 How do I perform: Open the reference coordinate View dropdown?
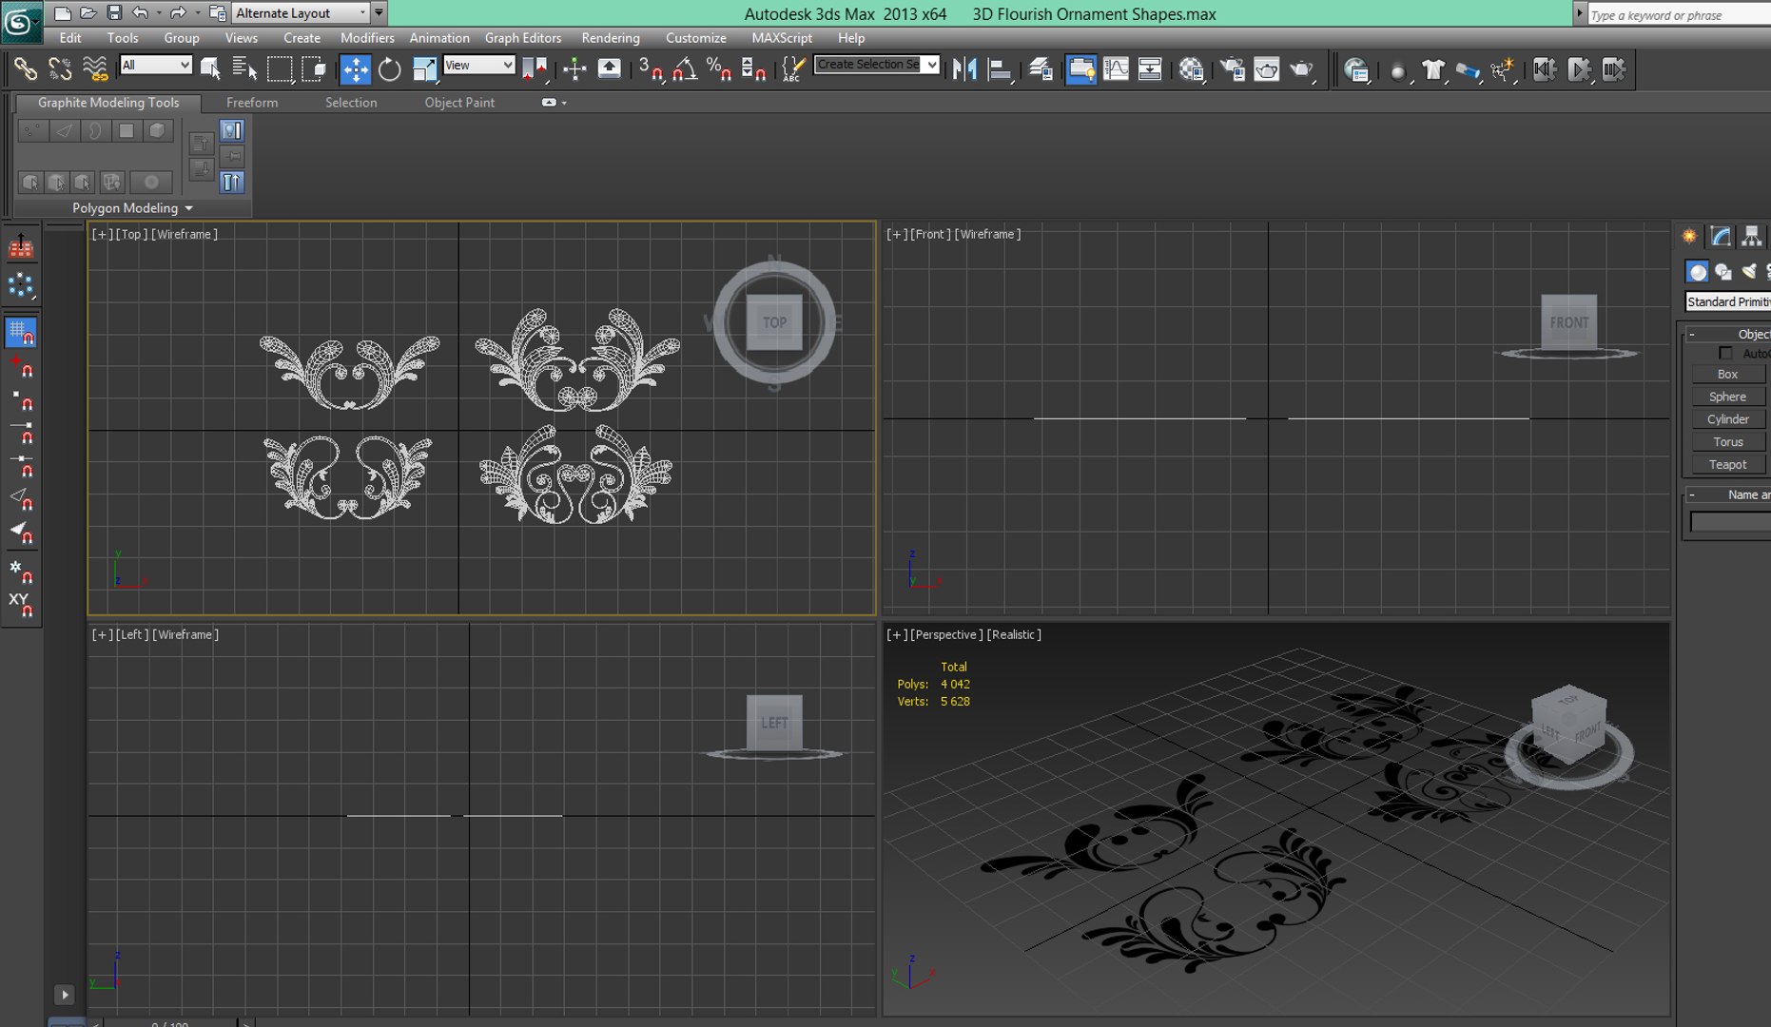[478, 65]
